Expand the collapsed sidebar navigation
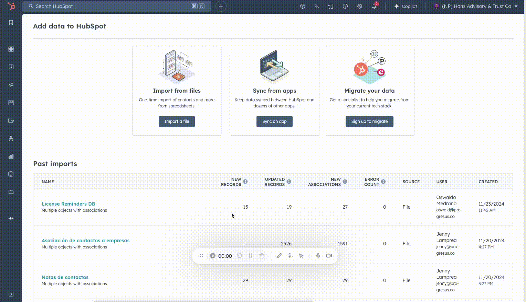526x302 pixels. point(11,294)
